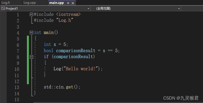The height and width of the screenshot is (103, 203).
Task: Click the green change indicator margin bar
Action: [x=28, y=60]
